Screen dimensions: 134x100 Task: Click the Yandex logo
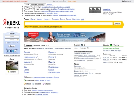tap(12, 22)
